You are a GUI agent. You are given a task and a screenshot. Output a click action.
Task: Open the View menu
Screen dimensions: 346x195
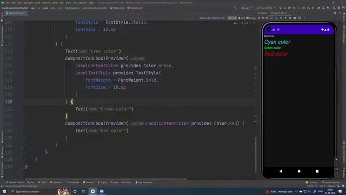click(20, 3)
